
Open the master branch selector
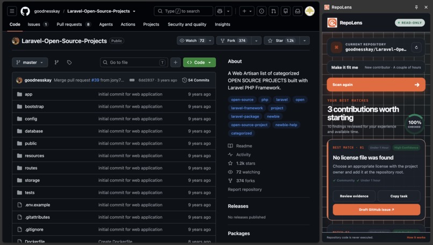click(x=30, y=62)
